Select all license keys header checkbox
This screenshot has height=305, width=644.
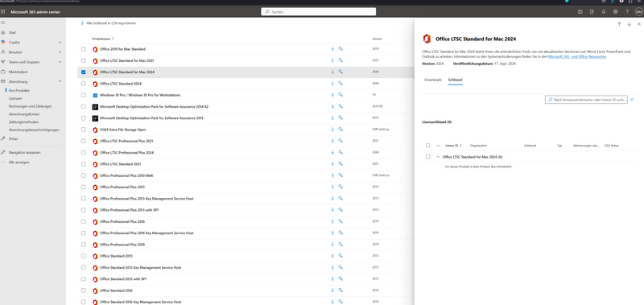[428, 146]
